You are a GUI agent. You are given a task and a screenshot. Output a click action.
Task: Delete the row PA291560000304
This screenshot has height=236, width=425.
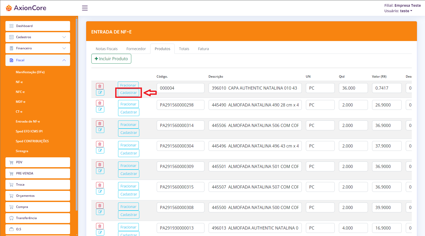(x=100, y=144)
